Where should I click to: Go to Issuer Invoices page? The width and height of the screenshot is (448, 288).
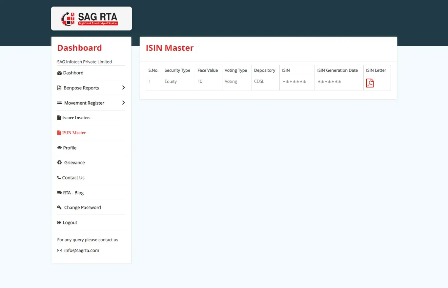tap(76, 118)
